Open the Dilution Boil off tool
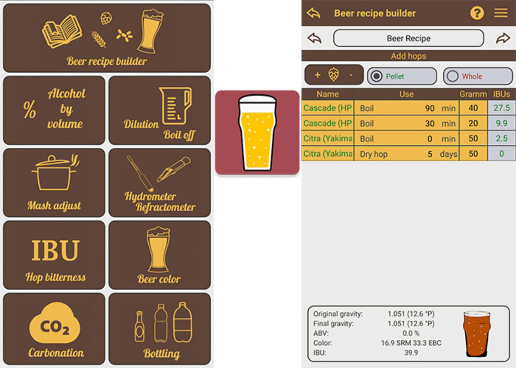The width and height of the screenshot is (516, 368). pos(160,109)
